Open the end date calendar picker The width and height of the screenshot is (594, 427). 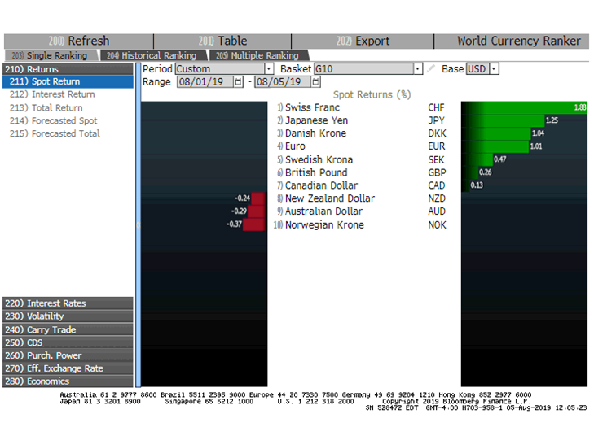click(x=316, y=82)
